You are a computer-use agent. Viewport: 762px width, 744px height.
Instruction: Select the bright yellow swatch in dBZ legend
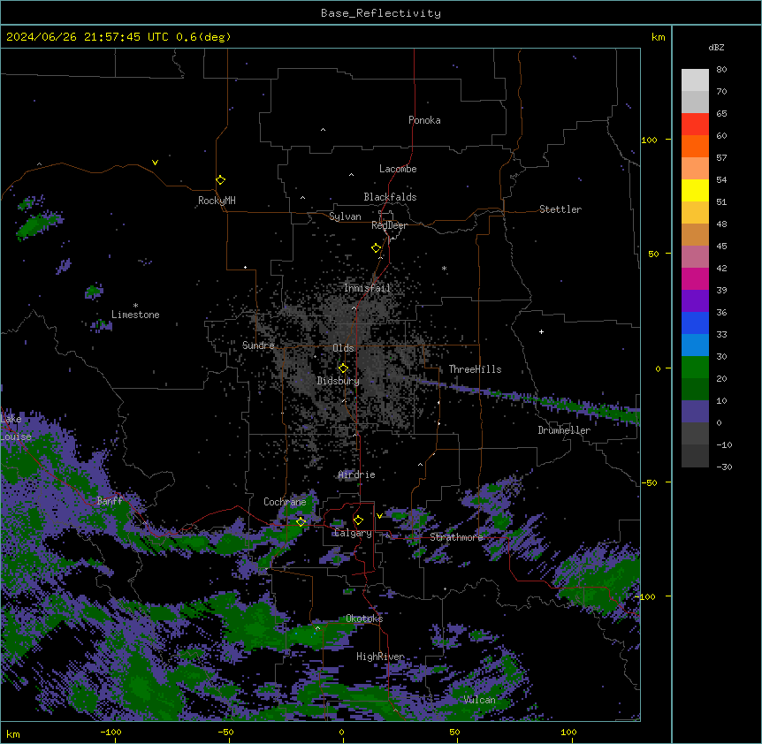(x=695, y=190)
